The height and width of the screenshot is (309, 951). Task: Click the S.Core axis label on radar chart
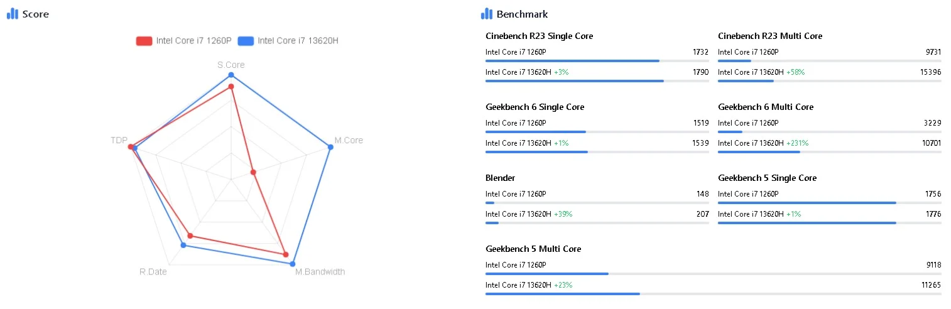click(231, 65)
